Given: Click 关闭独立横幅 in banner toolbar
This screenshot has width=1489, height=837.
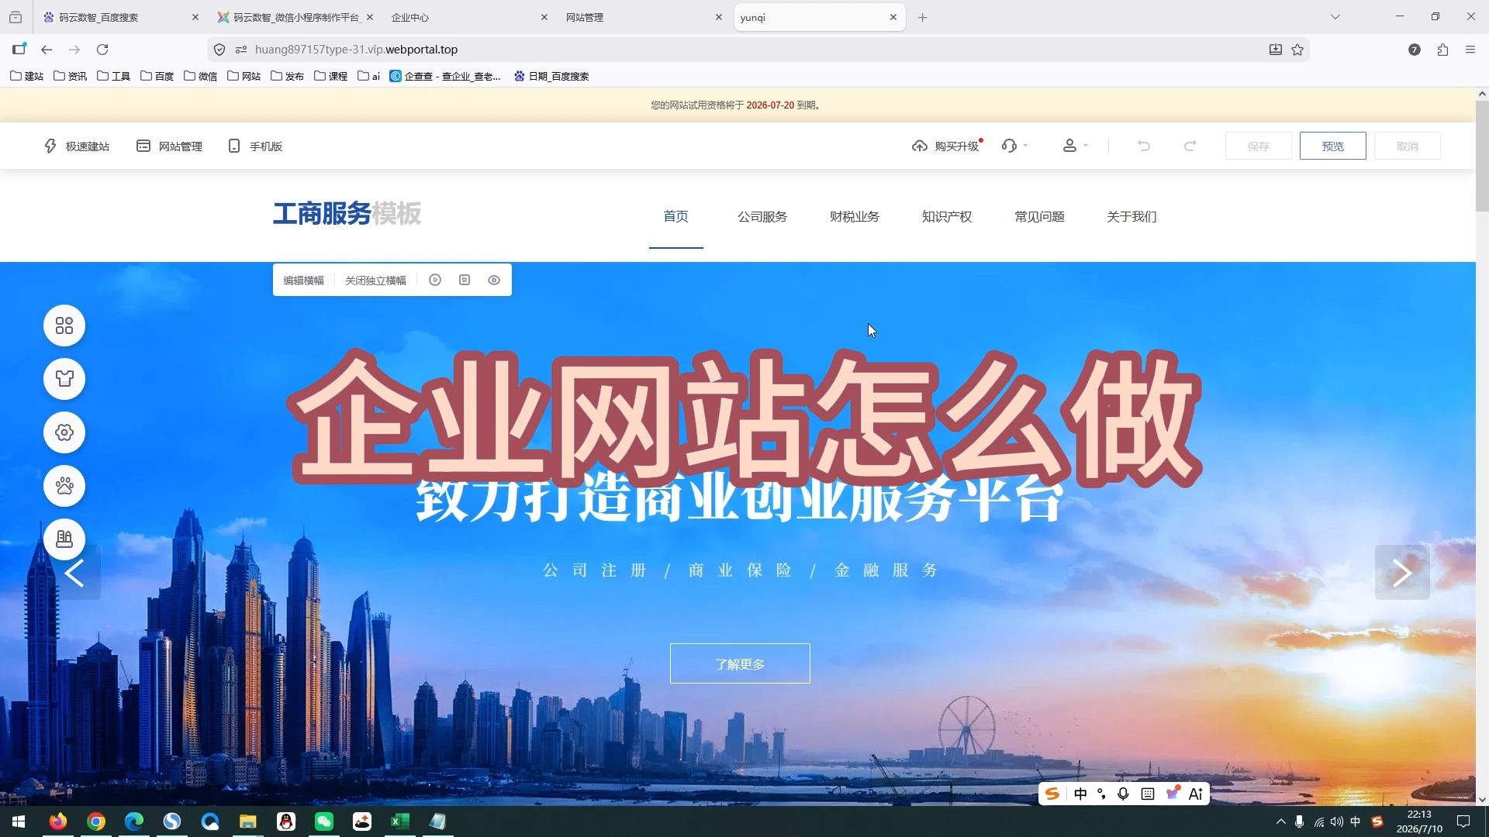Looking at the screenshot, I should point(375,281).
